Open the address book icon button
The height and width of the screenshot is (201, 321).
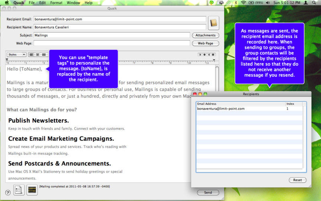coord(213,23)
